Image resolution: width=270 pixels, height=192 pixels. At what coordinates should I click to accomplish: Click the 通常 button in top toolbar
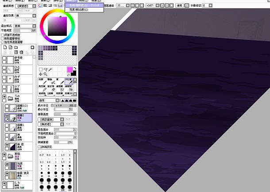pyautogui.click(x=180, y=5)
